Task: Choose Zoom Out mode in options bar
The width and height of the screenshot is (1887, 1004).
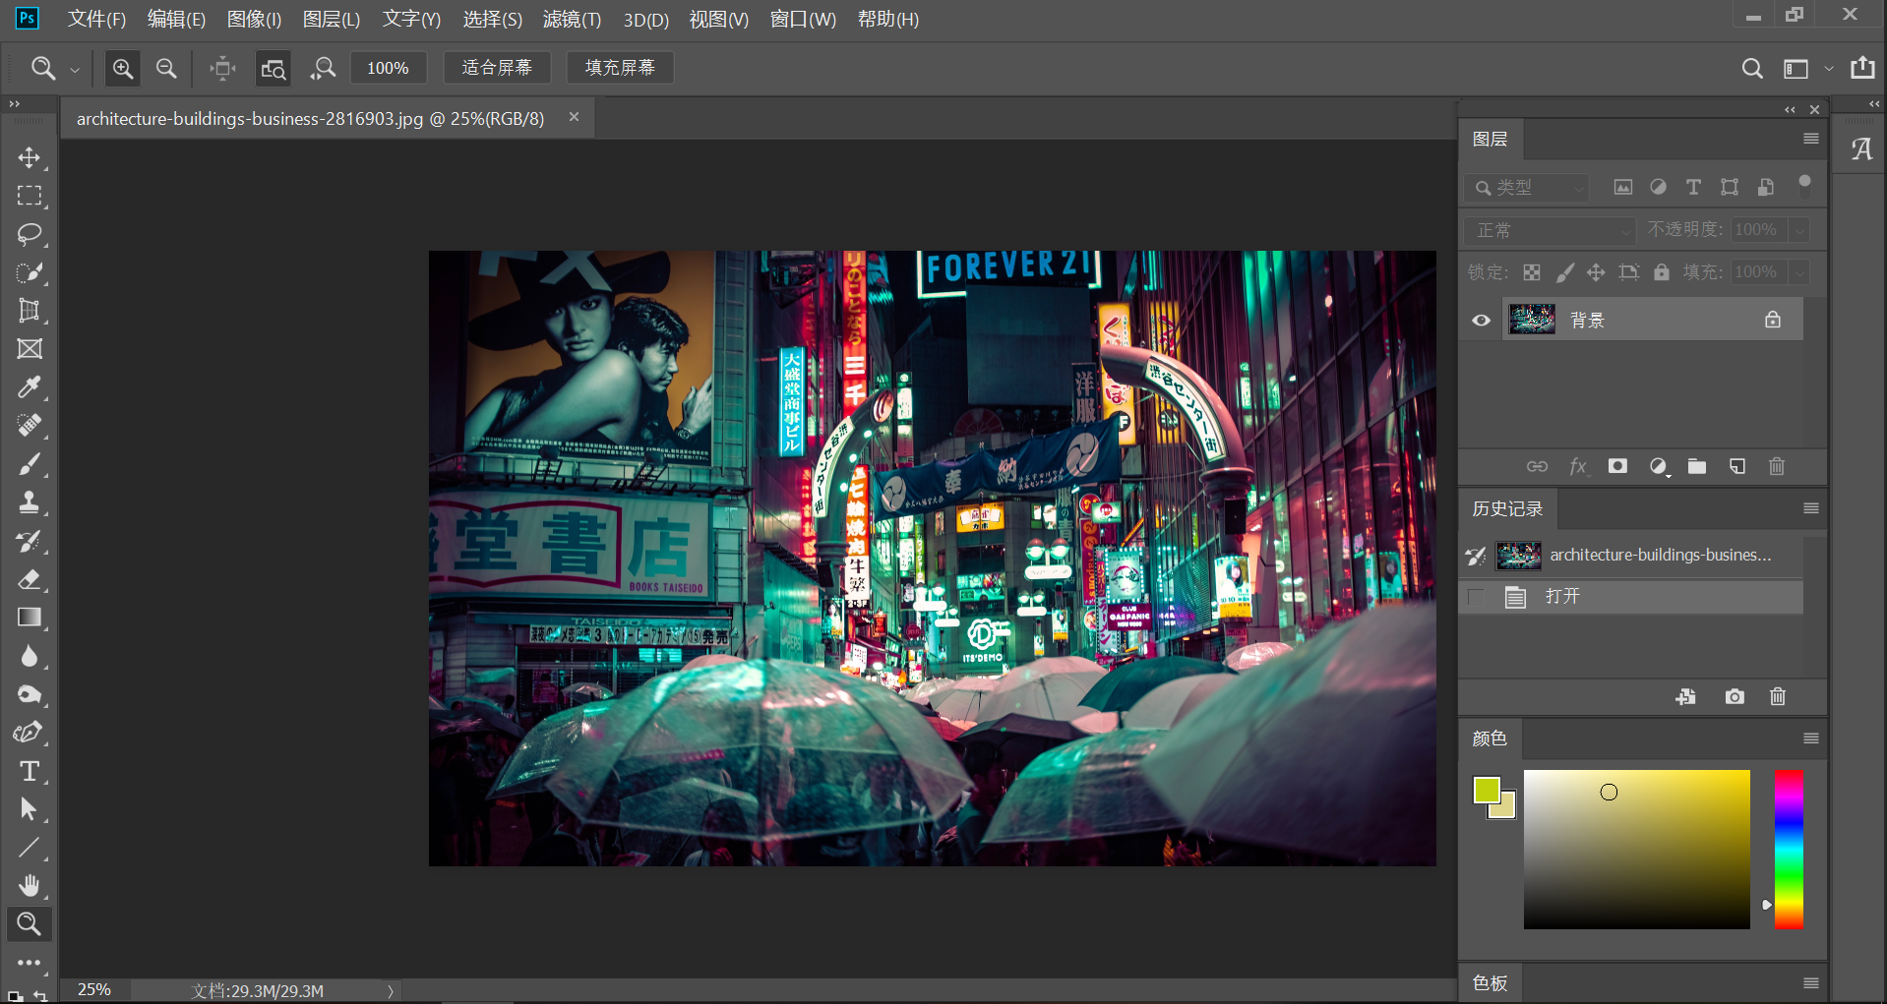Action: pyautogui.click(x=166, y=68)
